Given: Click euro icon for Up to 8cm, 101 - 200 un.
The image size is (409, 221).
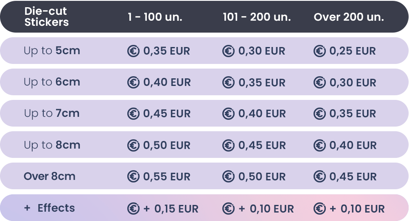Looking at the screenshot, I should point(228,145).
